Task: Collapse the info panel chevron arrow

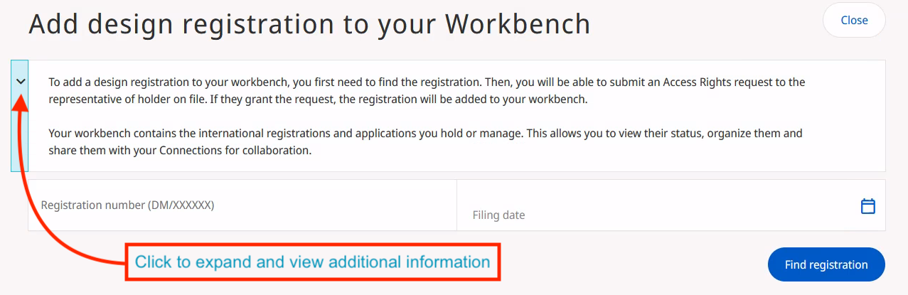Action: point(21,81)
